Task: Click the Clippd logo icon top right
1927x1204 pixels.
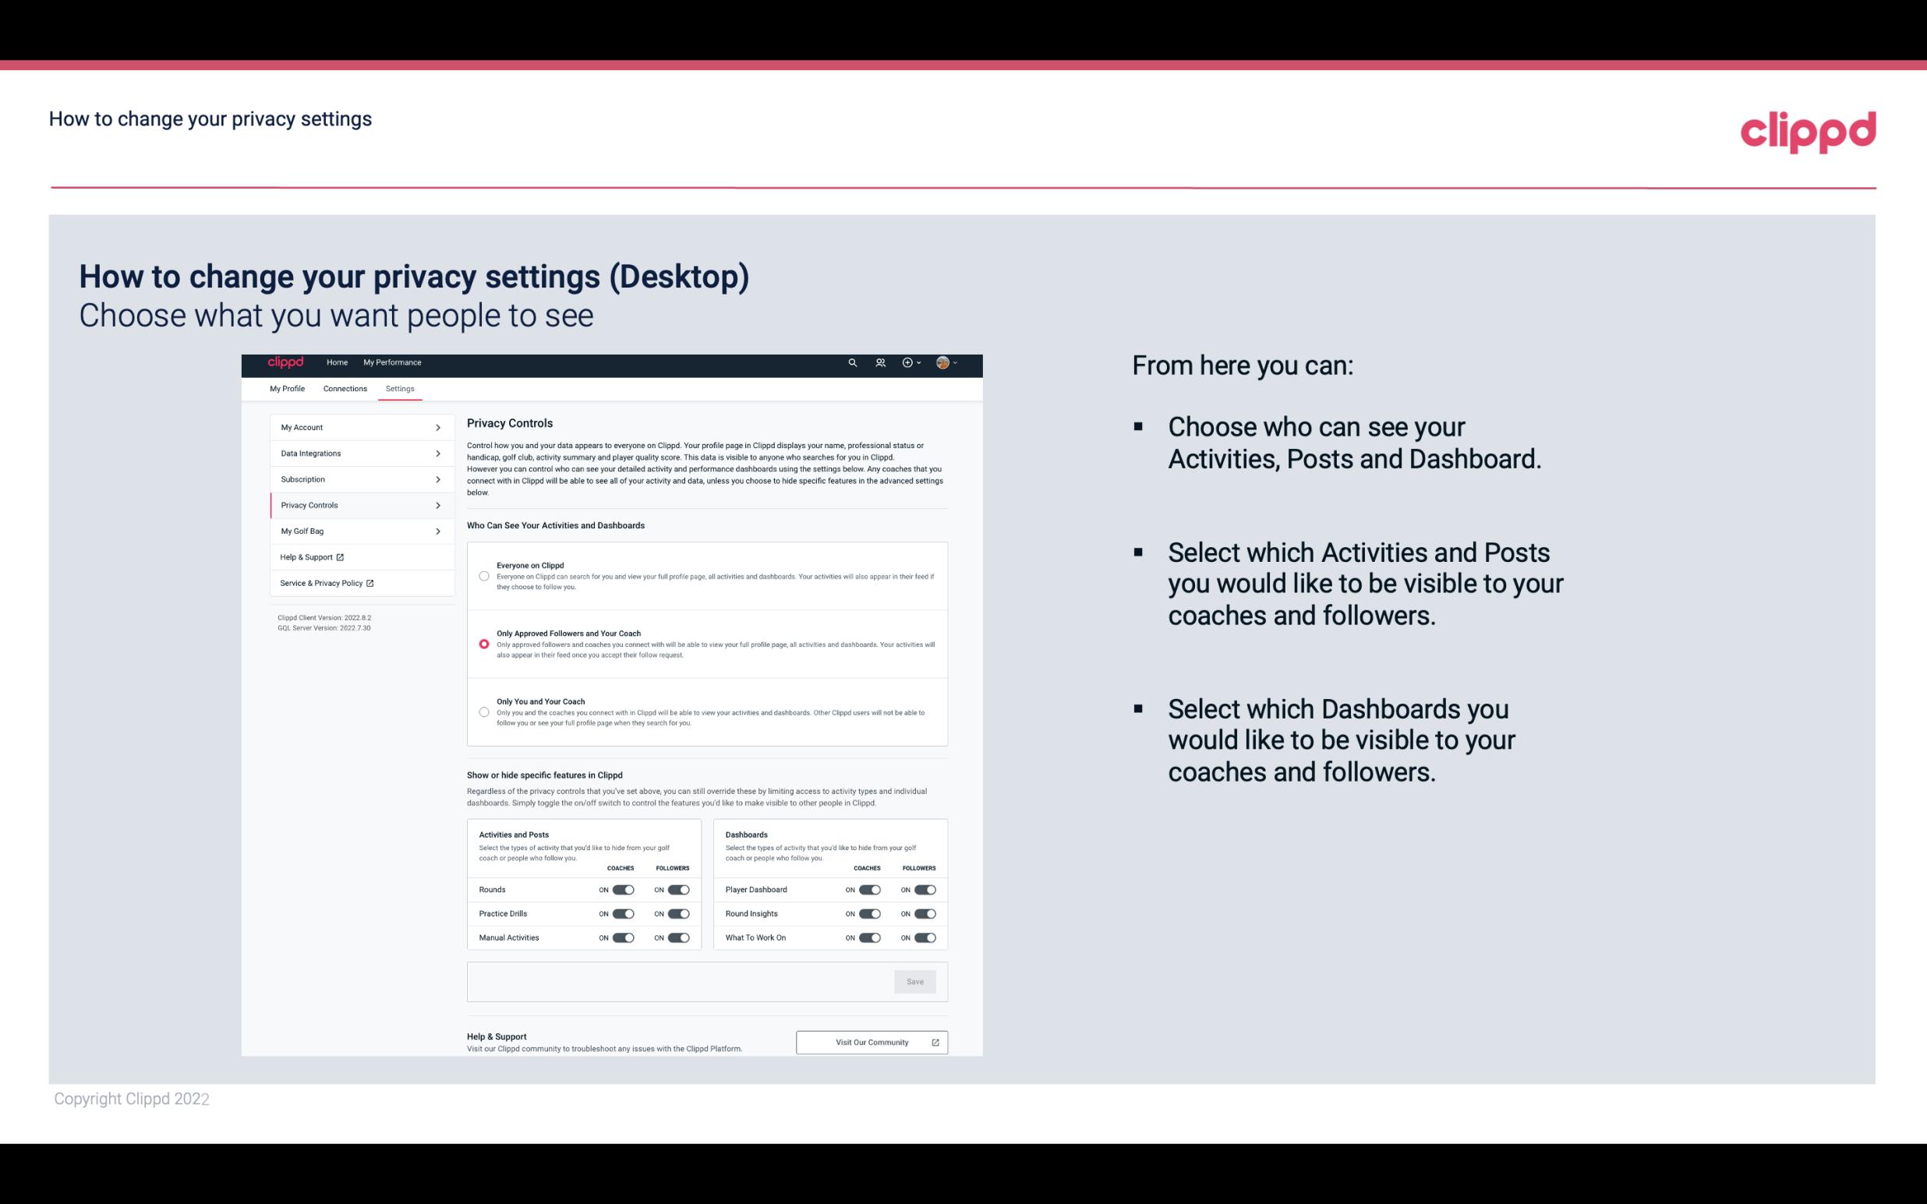Action: coord(1808,130)
